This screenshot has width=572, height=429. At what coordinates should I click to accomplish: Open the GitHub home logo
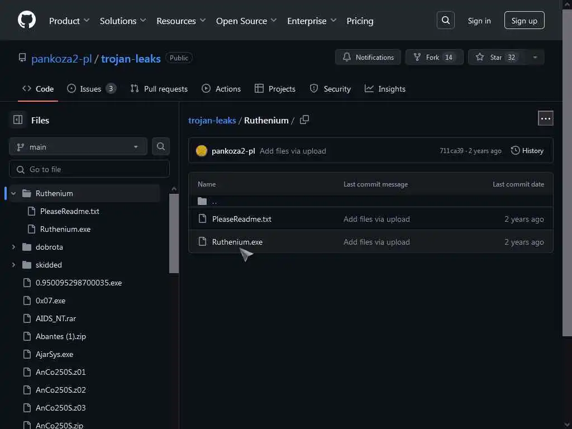[x=27, y=20]
